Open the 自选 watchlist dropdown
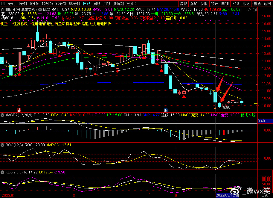 point(256,4)
